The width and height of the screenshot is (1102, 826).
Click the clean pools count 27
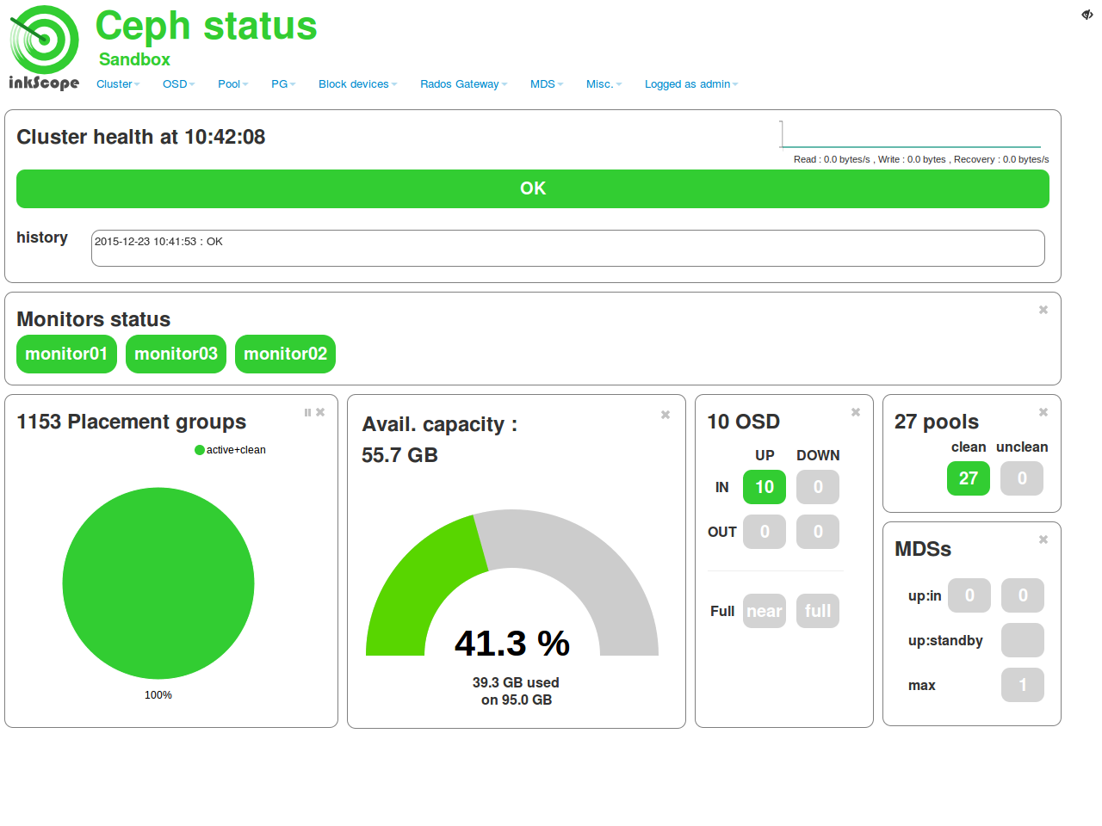click(969, 478)
